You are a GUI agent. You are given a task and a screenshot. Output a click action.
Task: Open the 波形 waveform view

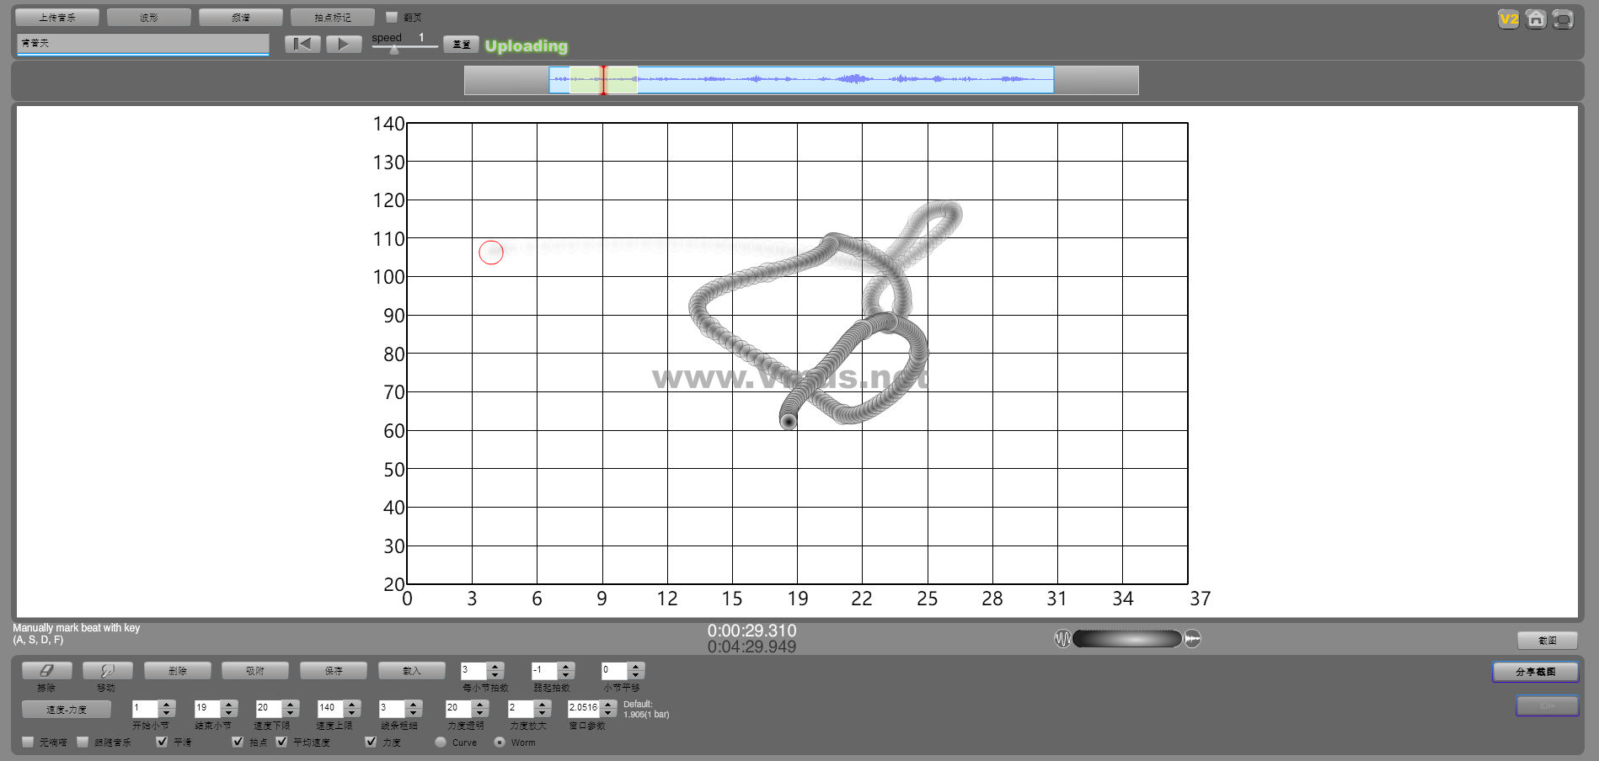[x=149, y=18]
